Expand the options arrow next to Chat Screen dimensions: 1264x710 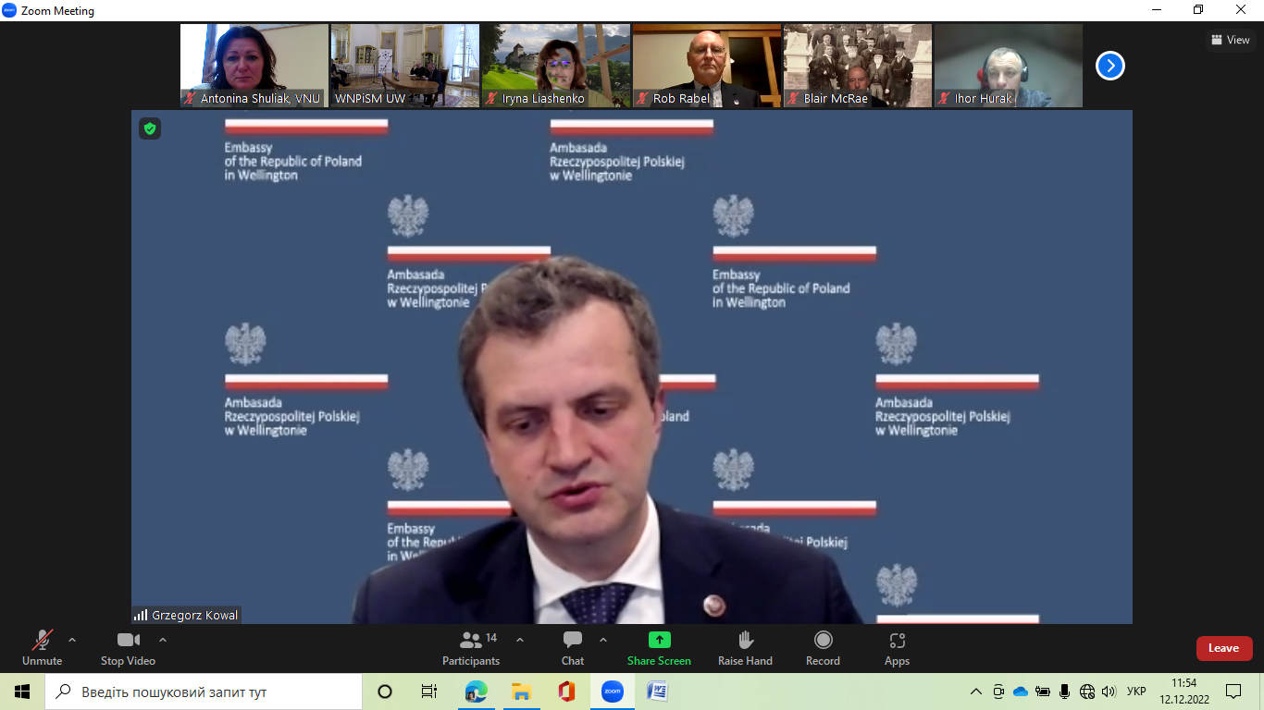point(603,640)
